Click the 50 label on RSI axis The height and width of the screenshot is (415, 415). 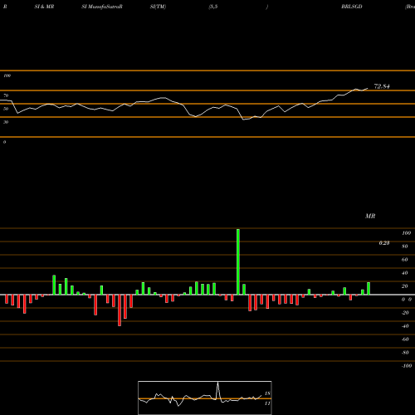point(6,109)
